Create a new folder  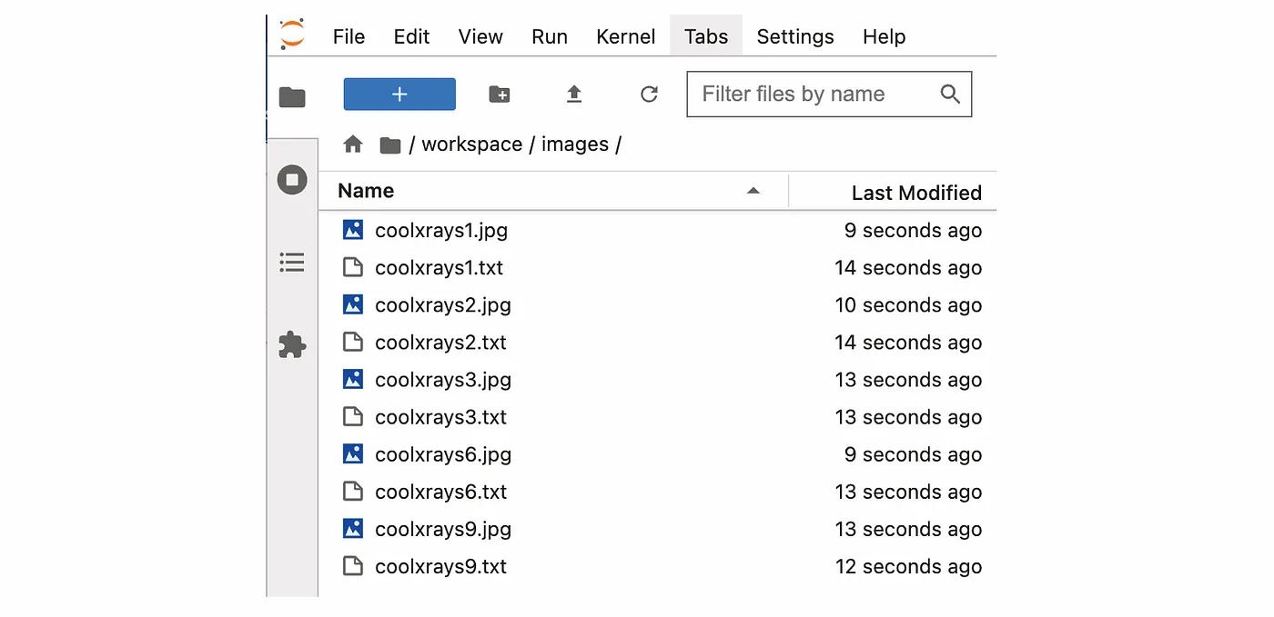(500, 94)
